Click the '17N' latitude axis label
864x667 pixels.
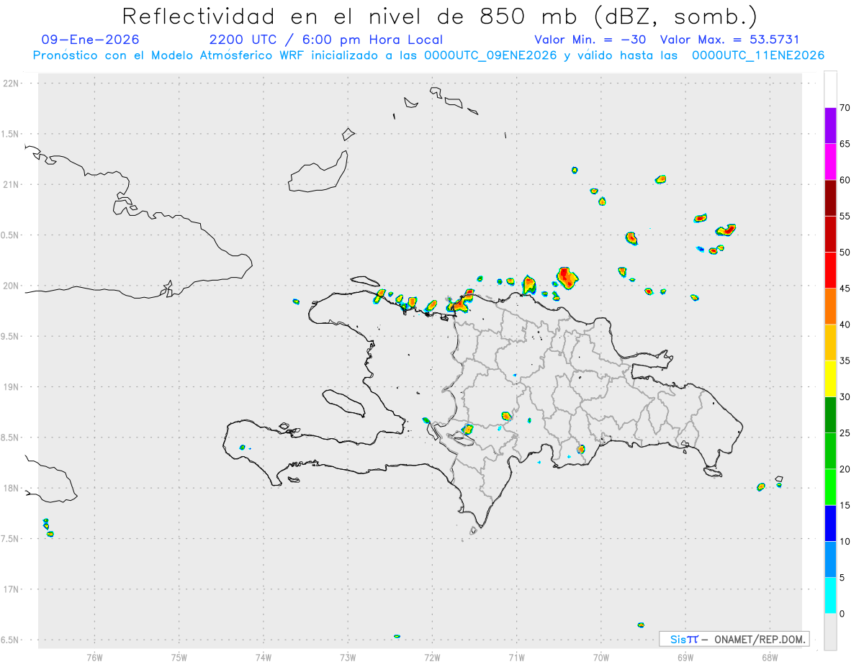click(x=11, y=589)
